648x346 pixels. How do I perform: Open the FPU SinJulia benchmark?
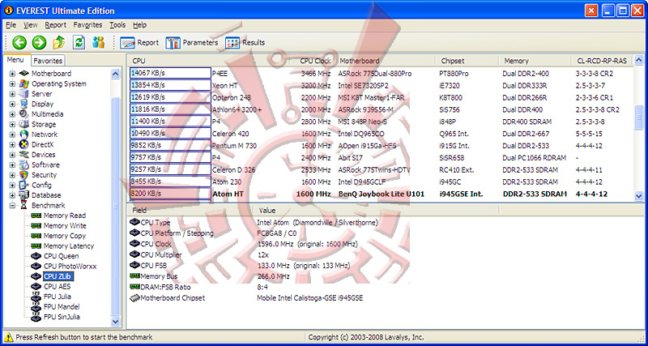point(62,317)
